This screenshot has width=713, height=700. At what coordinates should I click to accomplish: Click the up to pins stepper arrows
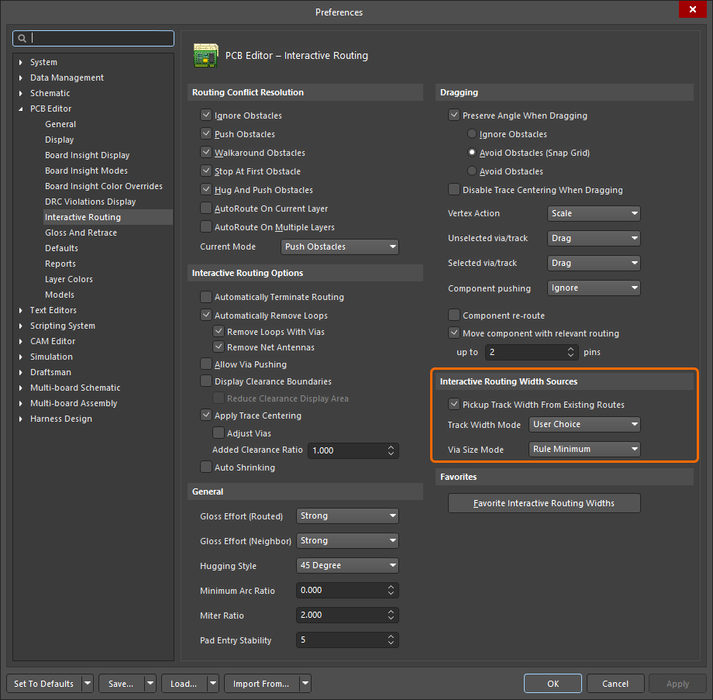tap(570, 352)
